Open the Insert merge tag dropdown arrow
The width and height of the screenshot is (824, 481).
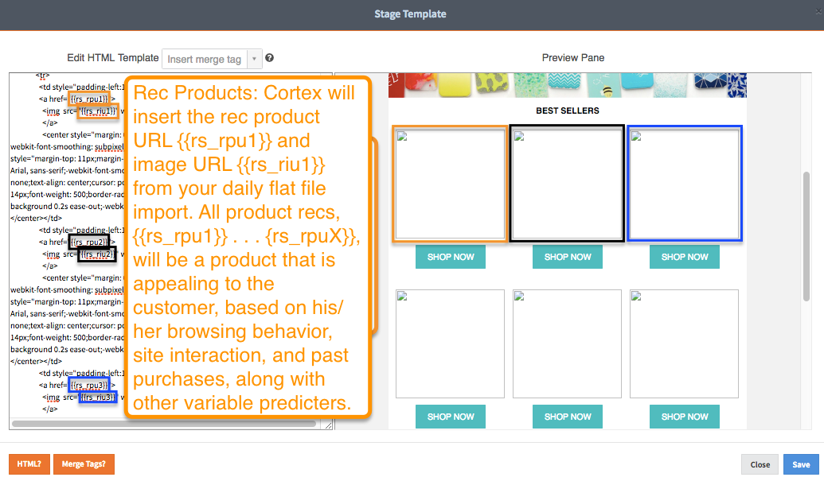(x=254, y=59)
